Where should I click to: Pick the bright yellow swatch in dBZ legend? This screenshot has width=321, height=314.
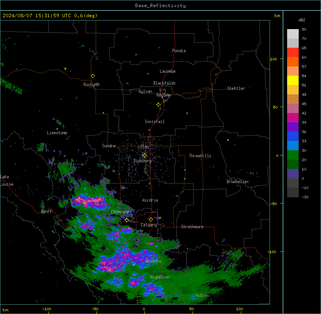pyautogui.click(x=293, y=80)
